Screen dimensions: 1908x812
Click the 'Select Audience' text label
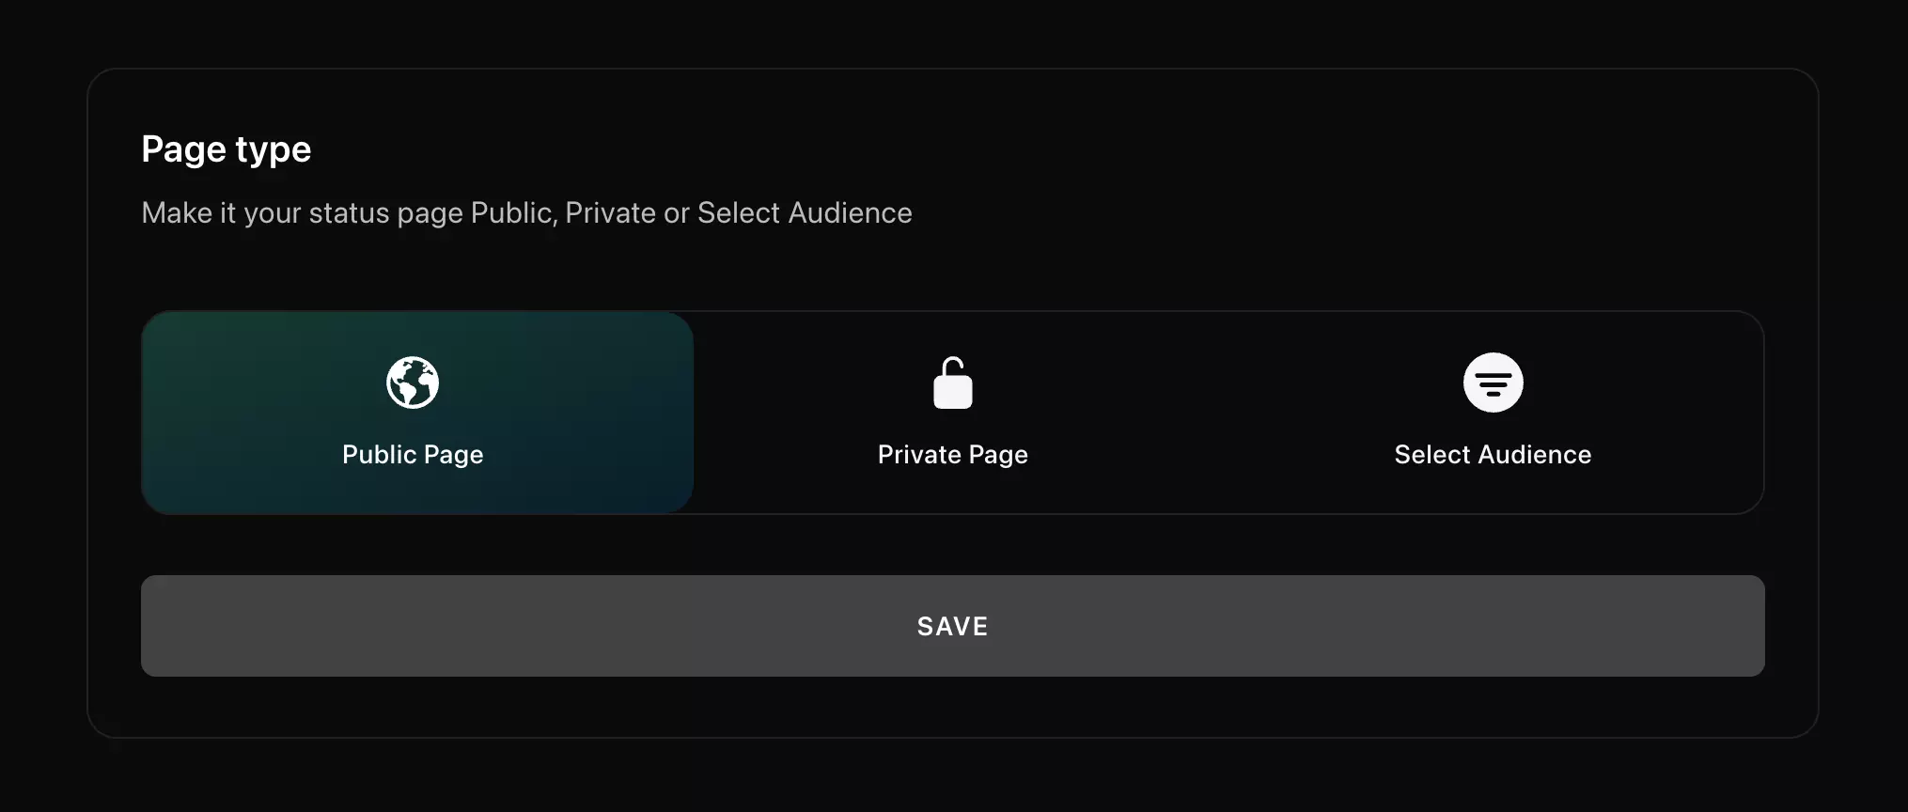(x=1493, y=455)
